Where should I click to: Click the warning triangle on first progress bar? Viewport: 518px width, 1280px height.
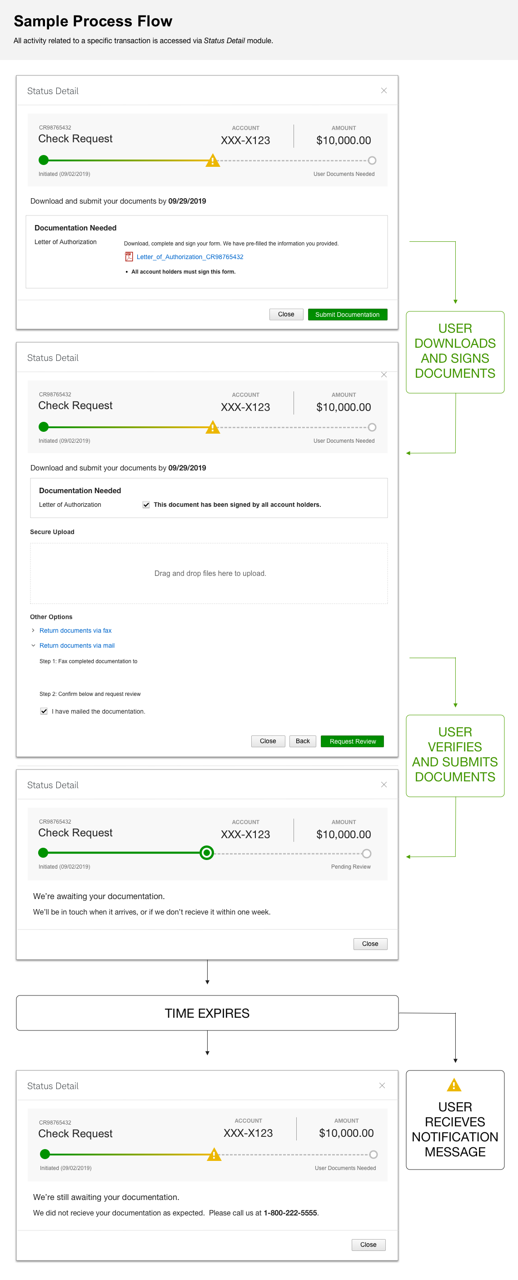[213, 160]
